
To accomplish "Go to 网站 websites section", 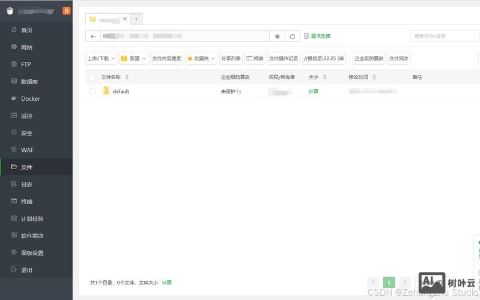I will [x=26, y=47].
